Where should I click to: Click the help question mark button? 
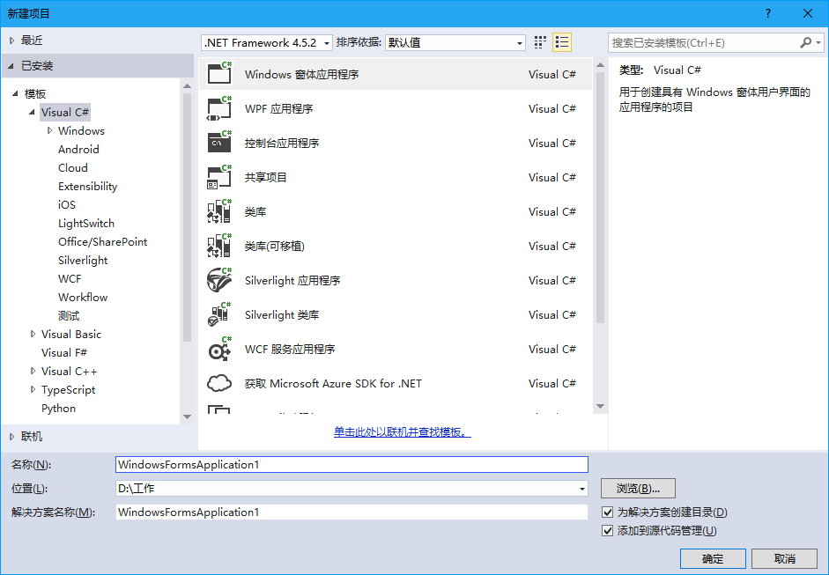[x=768, y=13]
